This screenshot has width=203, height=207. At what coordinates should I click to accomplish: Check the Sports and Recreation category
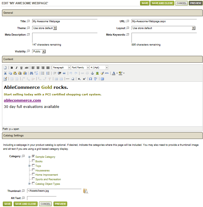33,179
